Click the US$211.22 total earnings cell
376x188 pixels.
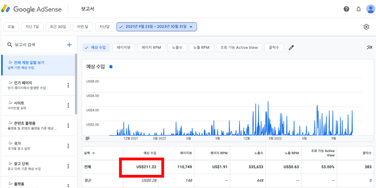coord(147,167)
